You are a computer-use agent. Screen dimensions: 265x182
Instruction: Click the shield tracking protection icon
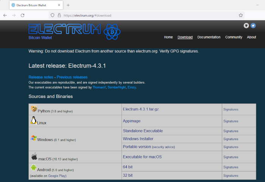point(52,15)
